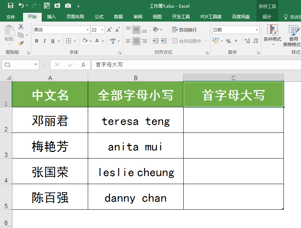The width and height of the screenshot is (301, 228).
Task: Click the select-all triangle corner
Action: (x=8, y=78)
